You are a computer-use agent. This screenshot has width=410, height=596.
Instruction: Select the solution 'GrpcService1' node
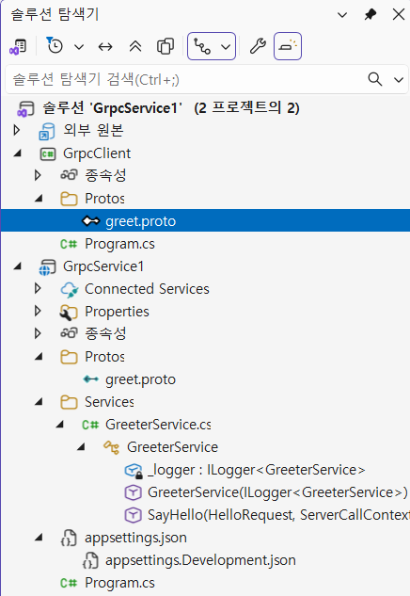click(x=171, y=108)
